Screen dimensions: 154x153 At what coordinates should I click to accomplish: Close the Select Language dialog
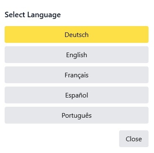(x=134, y=139)
